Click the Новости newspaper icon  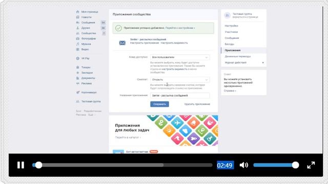click(77, 17)
